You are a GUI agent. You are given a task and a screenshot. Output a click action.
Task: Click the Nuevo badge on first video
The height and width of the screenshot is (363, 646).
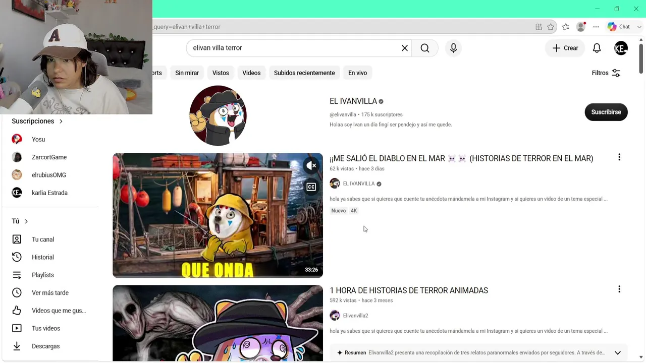click(x=339, y=211)
